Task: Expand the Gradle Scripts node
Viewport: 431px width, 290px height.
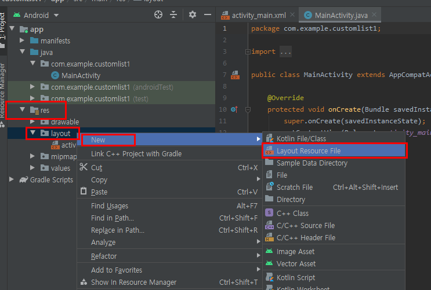Action: click(x=12, y=179)
